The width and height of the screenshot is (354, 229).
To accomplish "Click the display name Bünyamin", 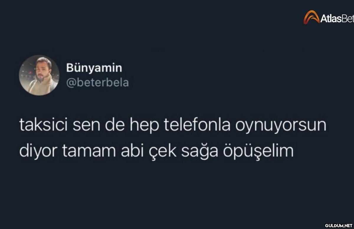I will [94, 68].
